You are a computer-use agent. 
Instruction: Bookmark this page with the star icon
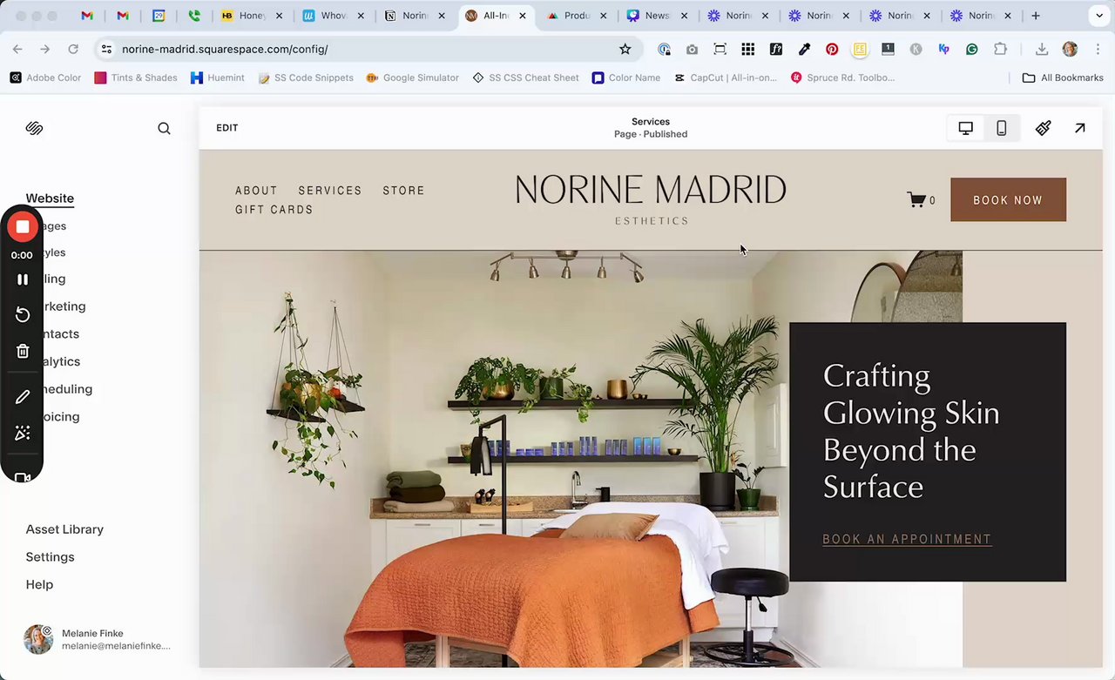625,50
